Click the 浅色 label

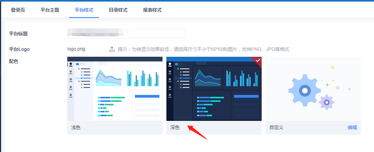tap(76, 128)
